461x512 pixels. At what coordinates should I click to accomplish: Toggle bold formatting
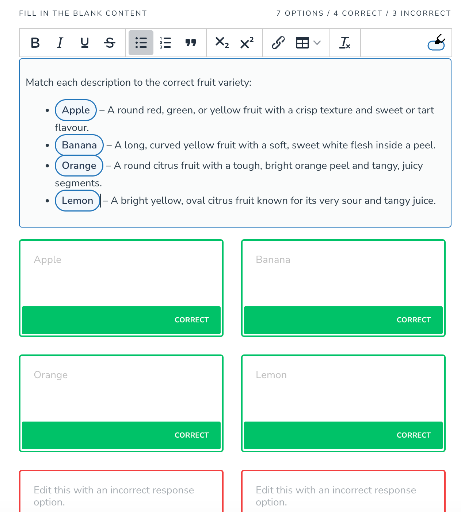35,43
